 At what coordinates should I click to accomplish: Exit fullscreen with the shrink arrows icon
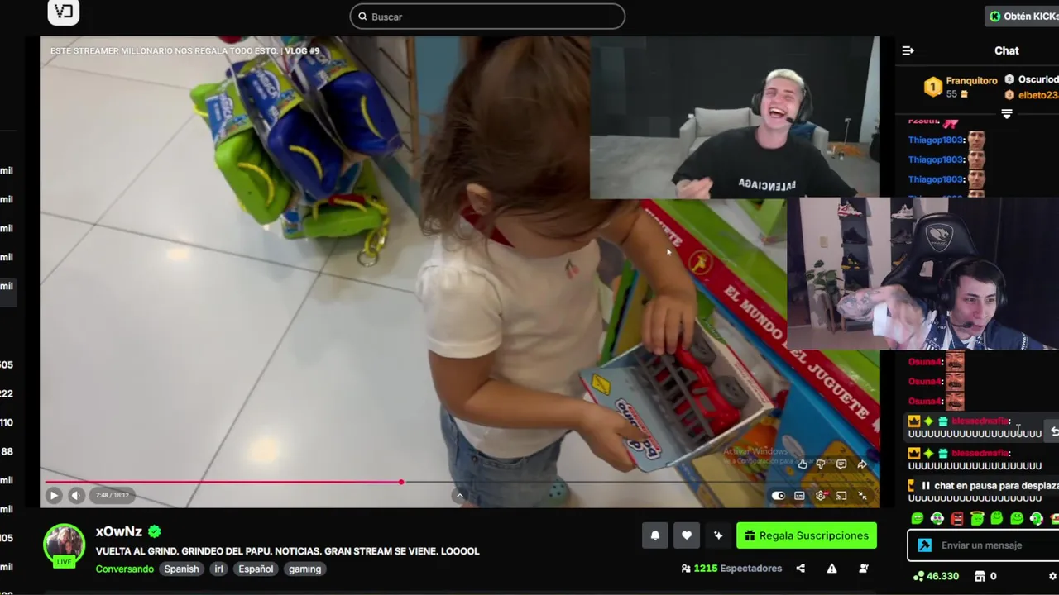pyautogui.click(x=862, y=496)
